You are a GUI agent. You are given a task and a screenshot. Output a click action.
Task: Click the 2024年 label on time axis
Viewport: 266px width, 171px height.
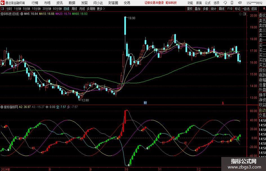point(5,169)
